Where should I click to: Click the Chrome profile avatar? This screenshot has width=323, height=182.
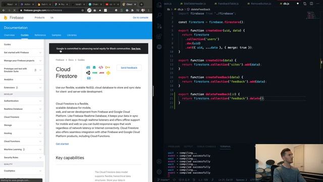(x=143, y=10)
